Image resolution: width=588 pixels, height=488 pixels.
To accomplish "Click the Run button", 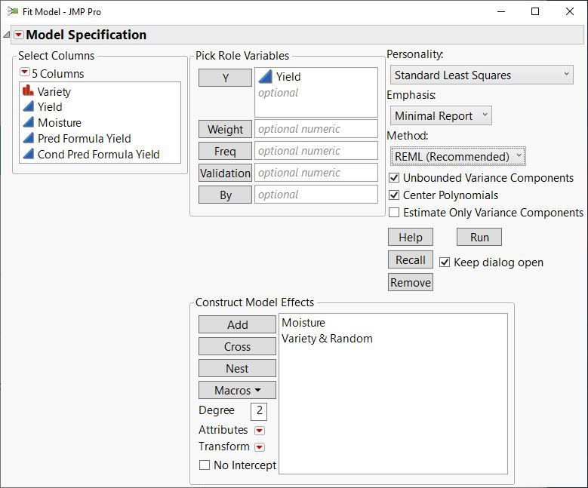I will [x=479, y=237].
